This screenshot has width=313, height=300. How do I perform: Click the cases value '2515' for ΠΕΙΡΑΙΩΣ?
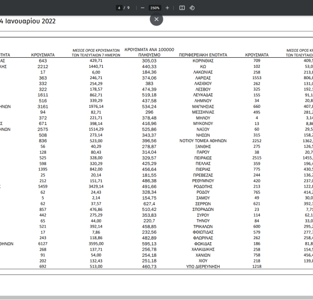point(257,158)
